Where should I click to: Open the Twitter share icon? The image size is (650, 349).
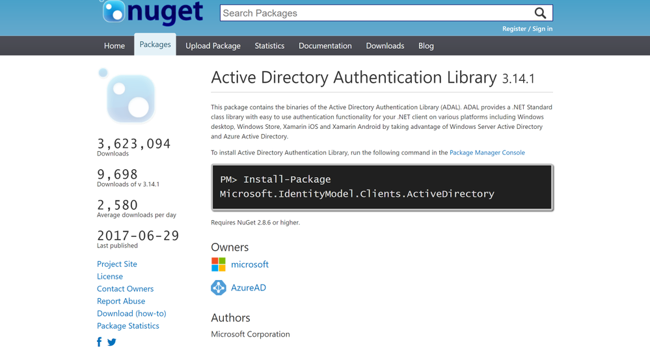[112, 342]
